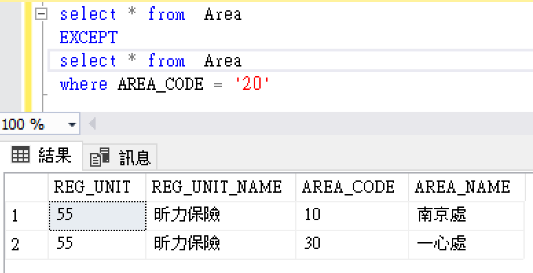
Task: Click AREA_CODE cell 30
Action: [x=352, y=245]
